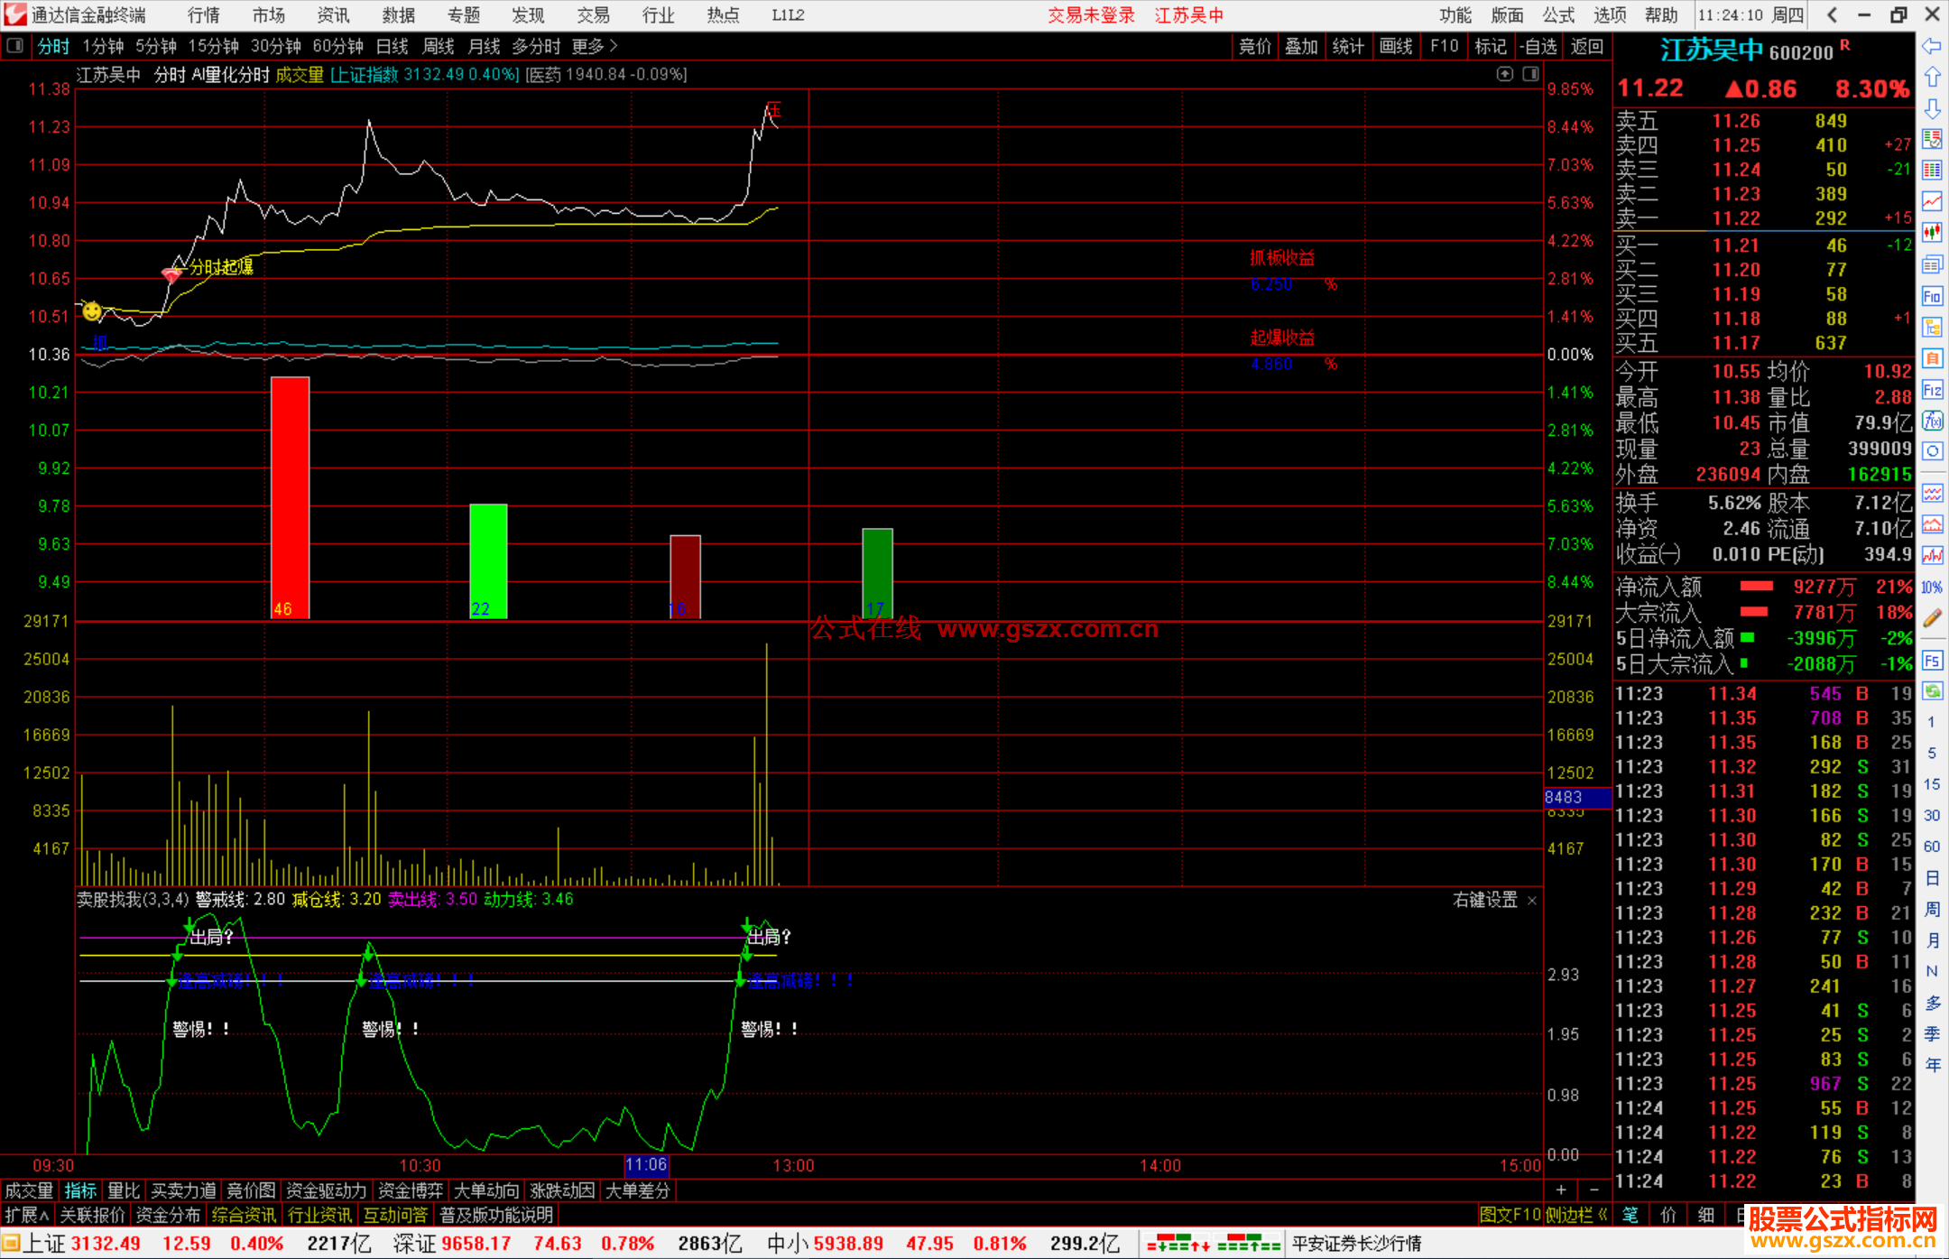
Task: Open the candlestick chart sidebar icon
Action: tap(1932, 233)
